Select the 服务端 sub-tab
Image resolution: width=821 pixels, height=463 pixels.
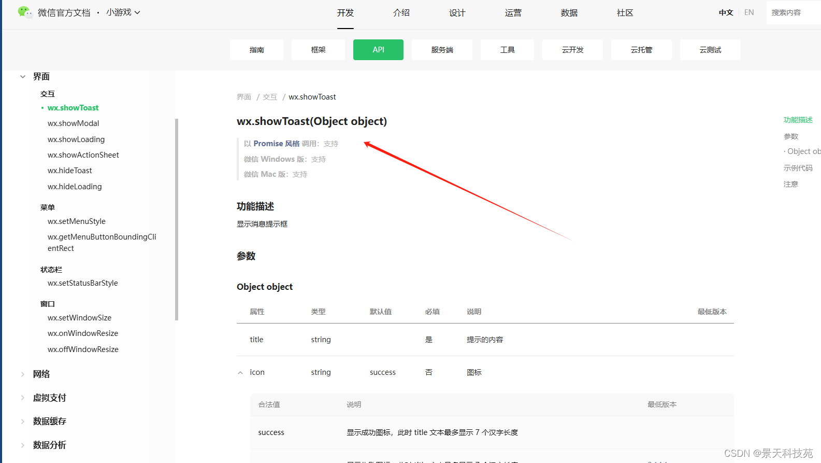click(442, 50)
